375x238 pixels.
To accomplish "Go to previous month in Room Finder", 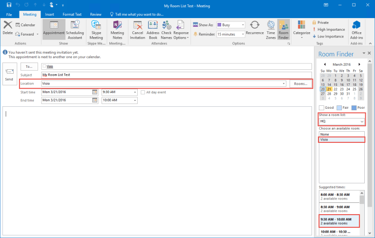I will (x=325, y=64).
